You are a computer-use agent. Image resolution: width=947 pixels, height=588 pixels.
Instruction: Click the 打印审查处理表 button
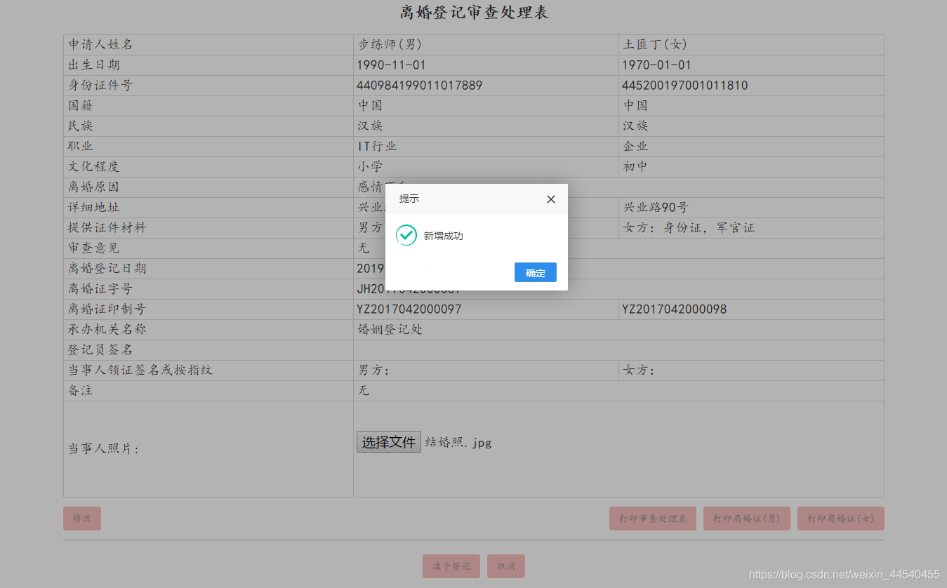(x=653, y=519)
